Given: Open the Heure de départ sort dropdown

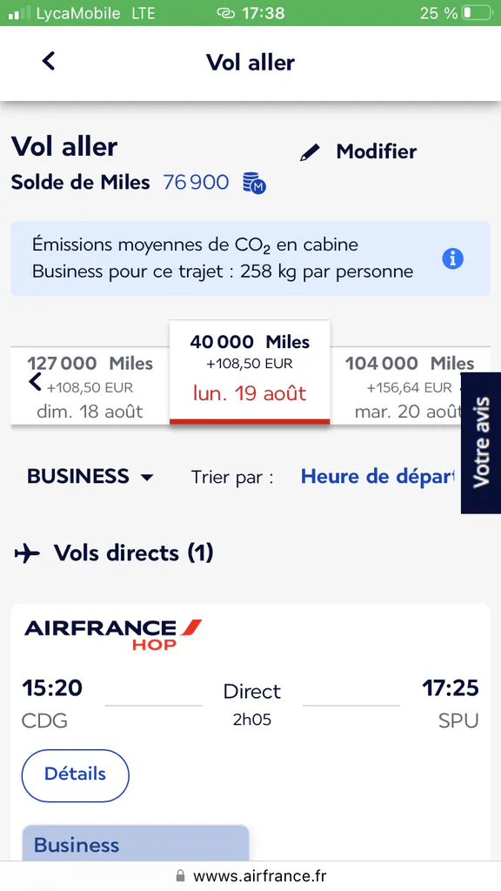Looking at the screenshot, I should click(x=378, y=476).
